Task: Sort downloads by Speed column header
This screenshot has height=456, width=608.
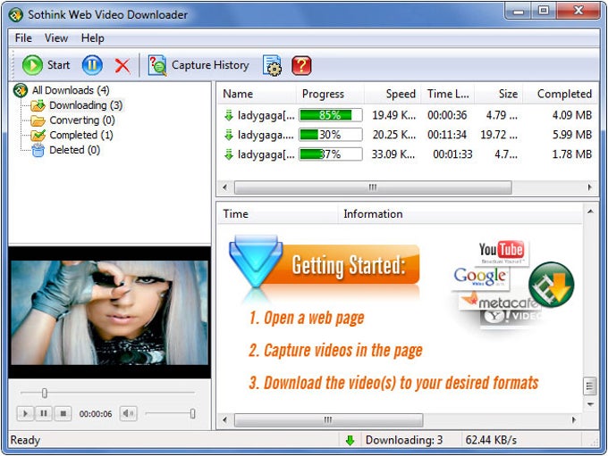Action: (400, 94)
